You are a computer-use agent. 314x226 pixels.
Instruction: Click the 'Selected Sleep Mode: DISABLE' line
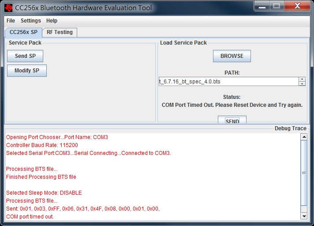click(x=44, y=193)
